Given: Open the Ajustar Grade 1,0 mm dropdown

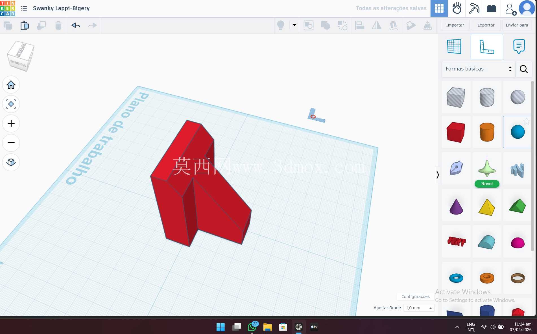Looking at the screenshot, I should click(x=419, y=308).
